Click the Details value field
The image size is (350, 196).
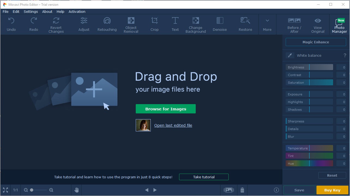coord(341,129)
